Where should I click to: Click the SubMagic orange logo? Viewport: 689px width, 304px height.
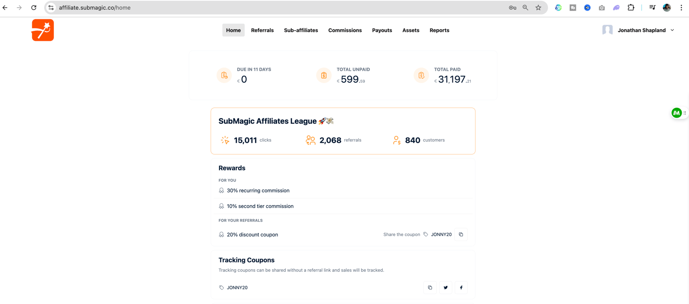coord(43,30)
